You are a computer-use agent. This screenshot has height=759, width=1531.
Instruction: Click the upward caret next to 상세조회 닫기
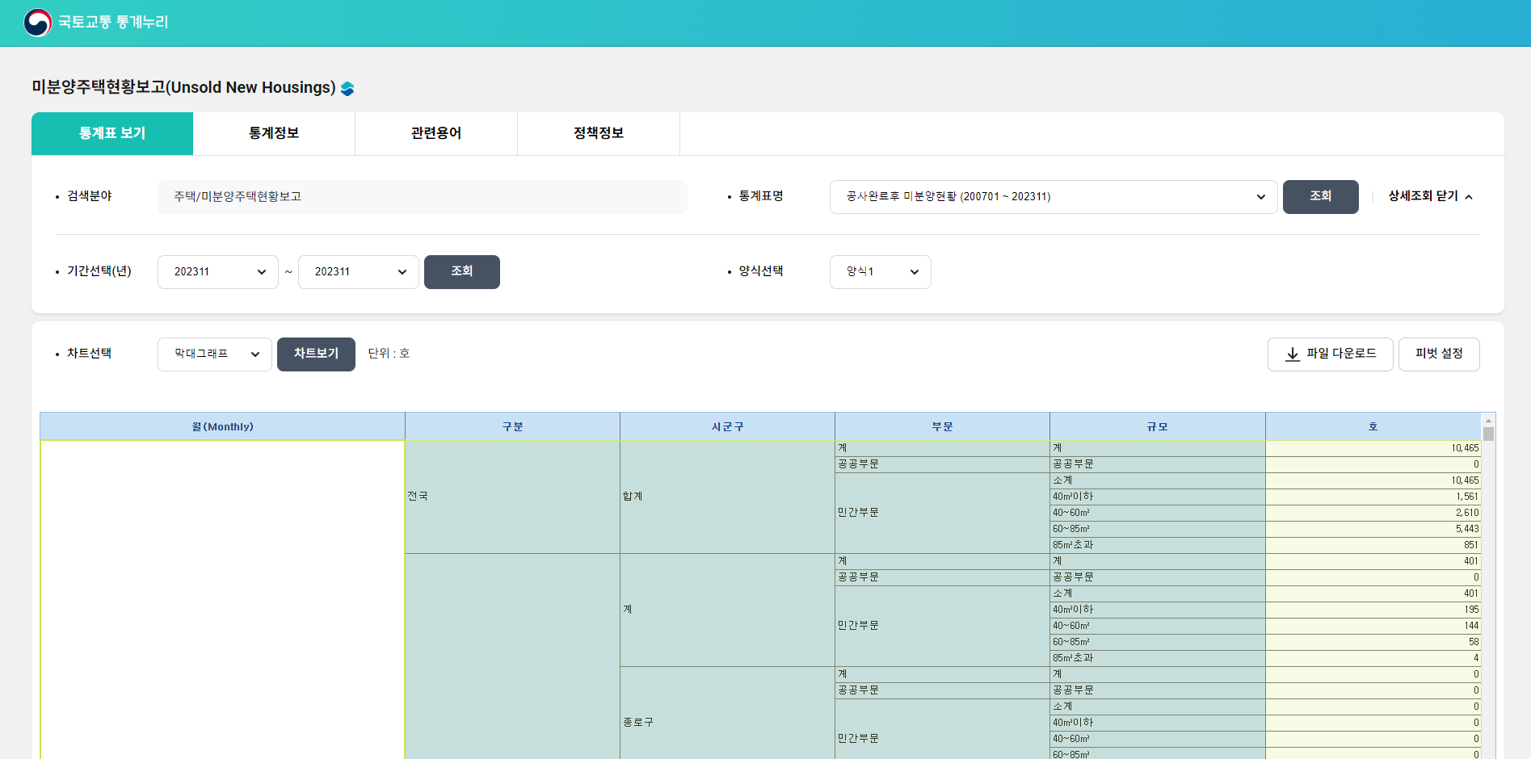tap(1470, 196)
